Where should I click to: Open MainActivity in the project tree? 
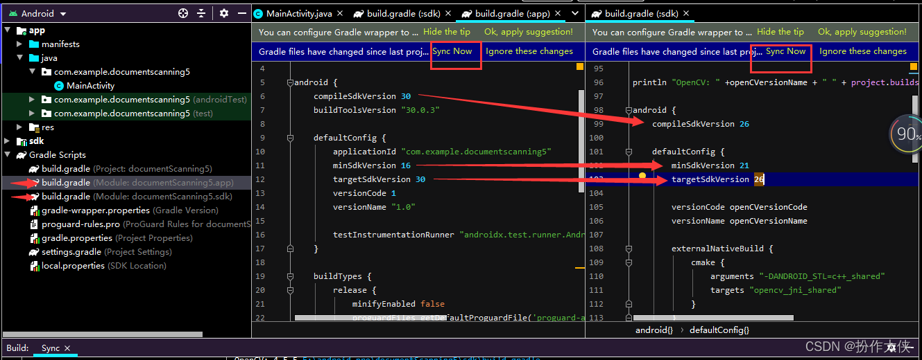click(91, 86)
